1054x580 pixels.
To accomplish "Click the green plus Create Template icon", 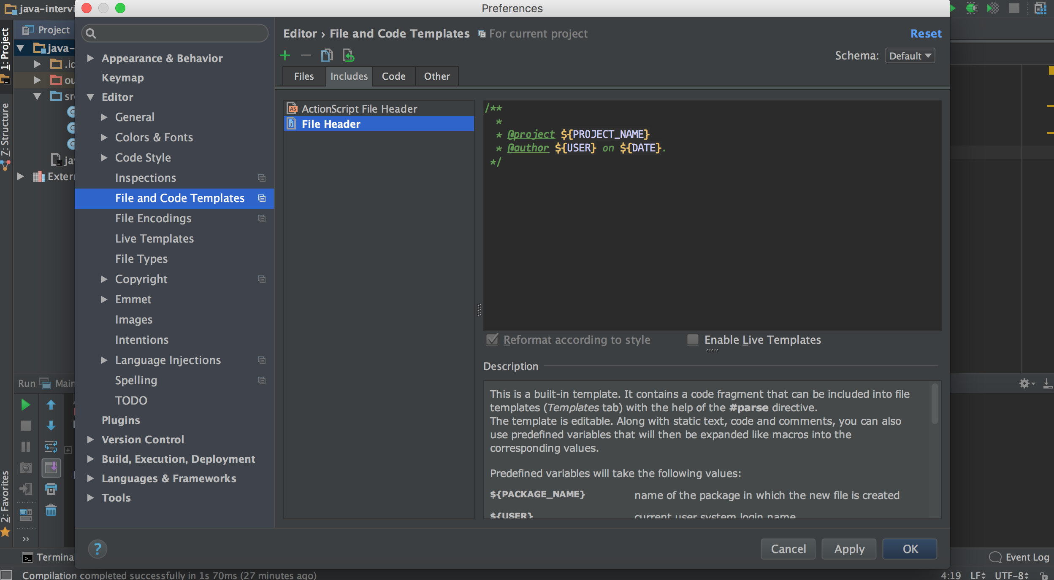I will point(285,55).
